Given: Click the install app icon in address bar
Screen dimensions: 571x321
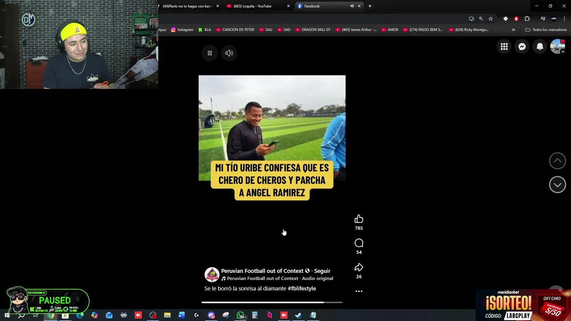Looking at the screenshot, I should click(x=472, y=19).
